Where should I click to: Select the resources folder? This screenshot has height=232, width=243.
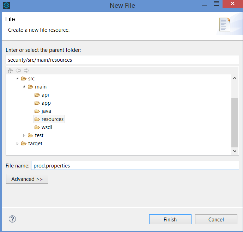52,119
